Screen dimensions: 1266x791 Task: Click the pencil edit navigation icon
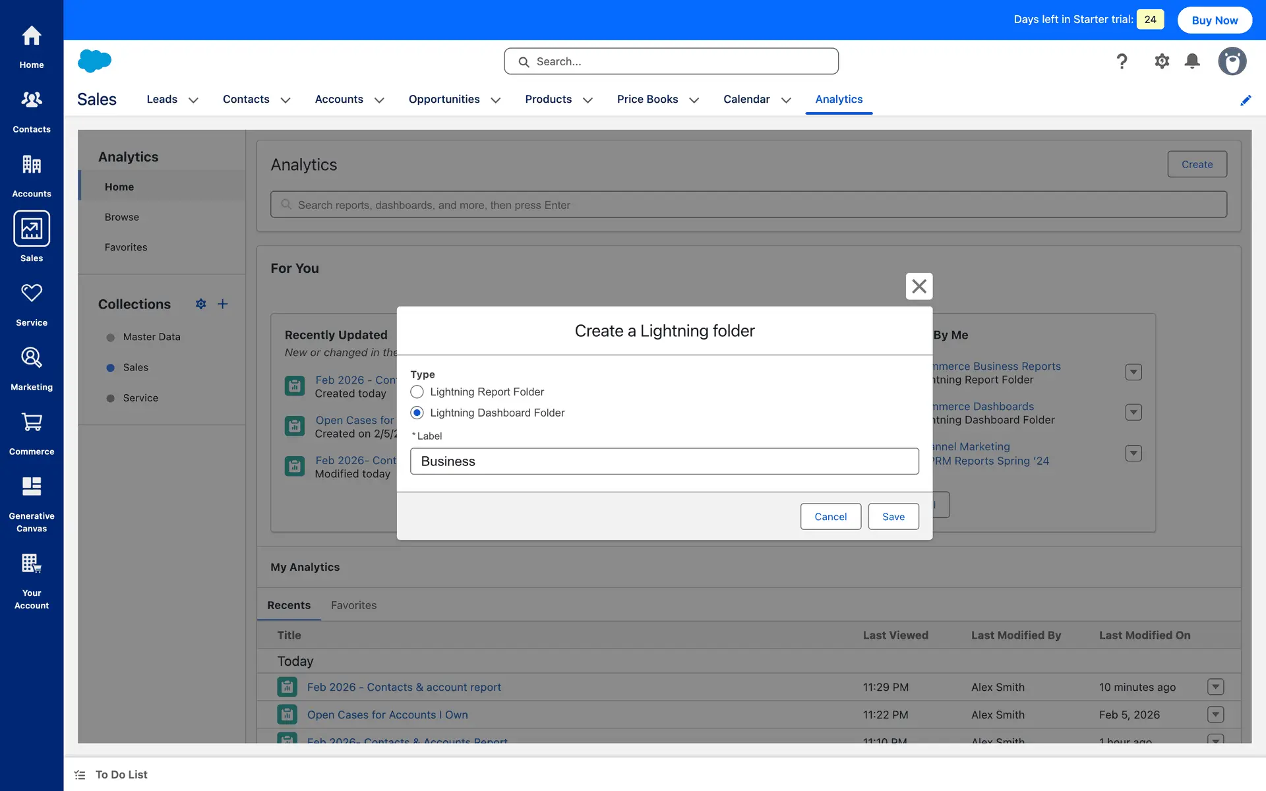click(x=1246, y=100)
